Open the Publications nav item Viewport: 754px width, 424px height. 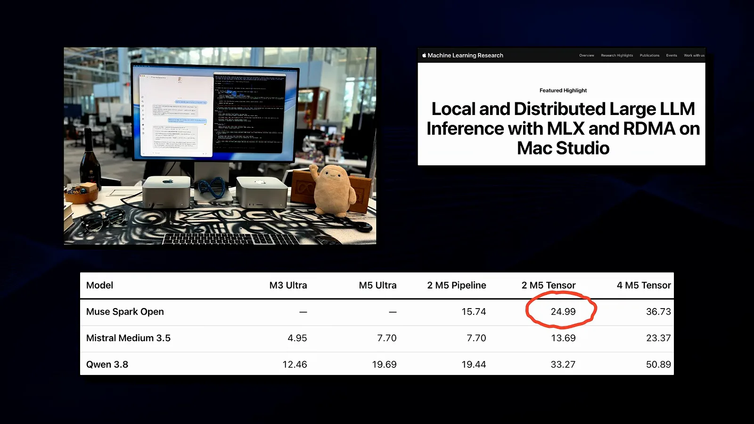pyautogui.click(x=649, y=56)
